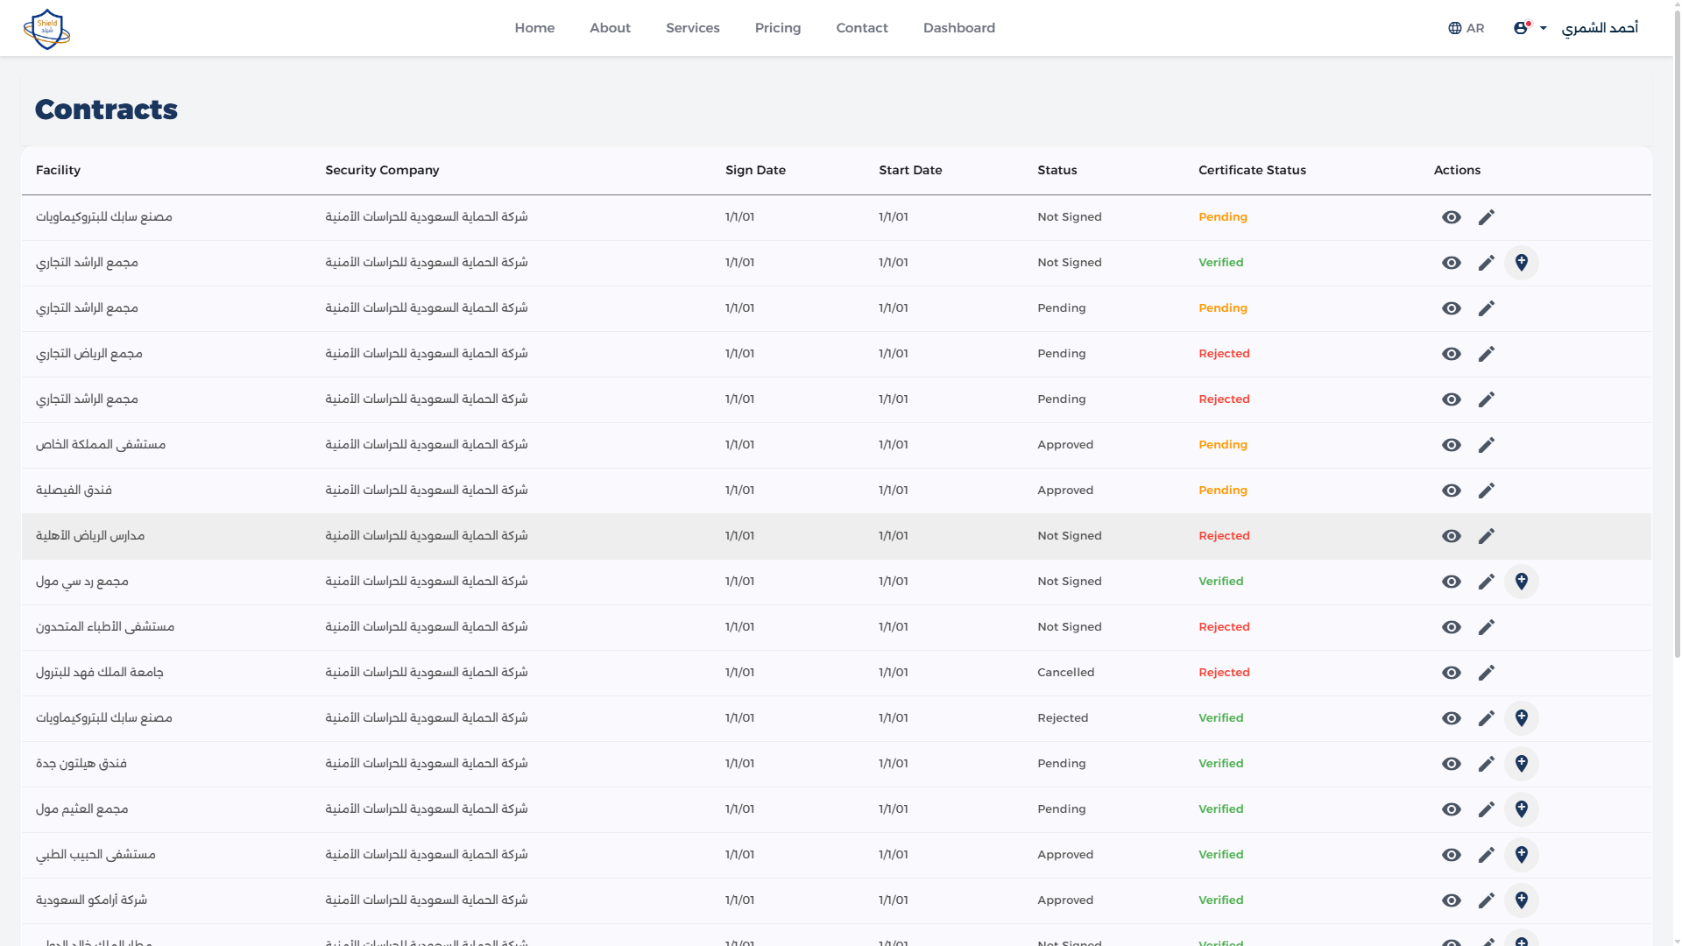The image size is (1682, 946).
Task: View details of مدارس الرياض الأهلية contract
Action: pyautogui.click(x=1452, y=536)
